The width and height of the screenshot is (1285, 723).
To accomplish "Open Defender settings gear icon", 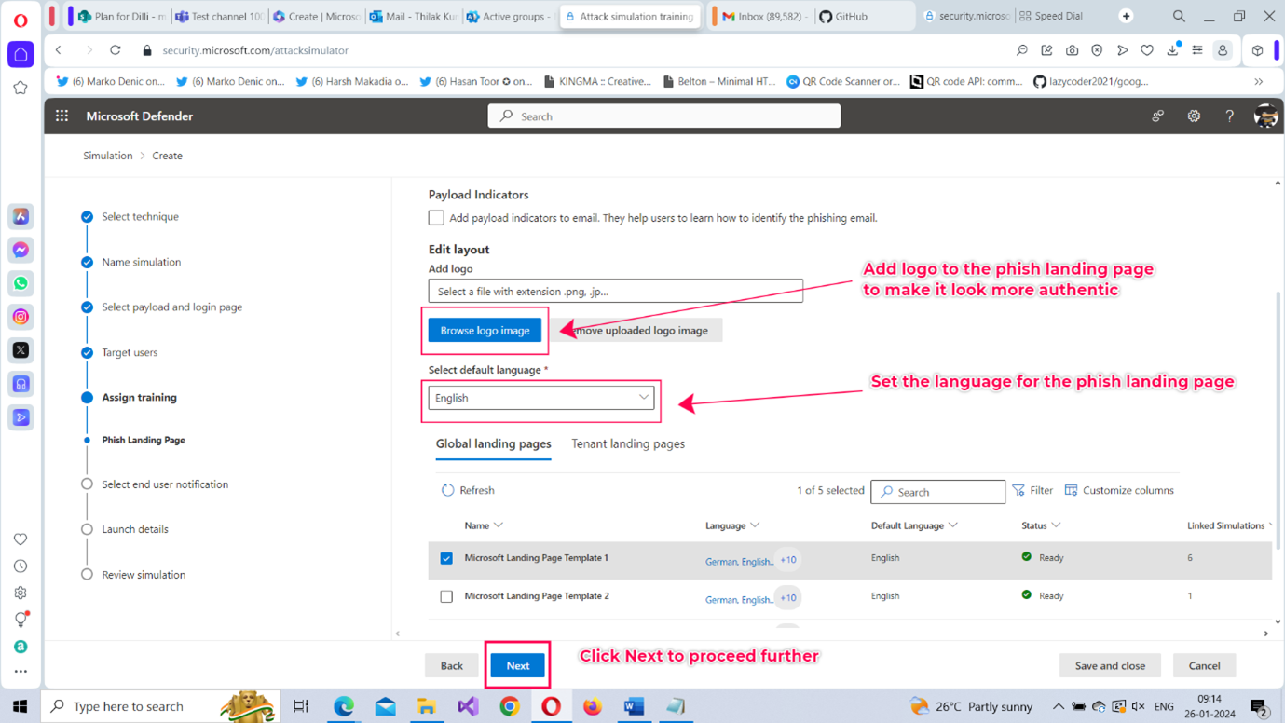I will [1194, 116].
